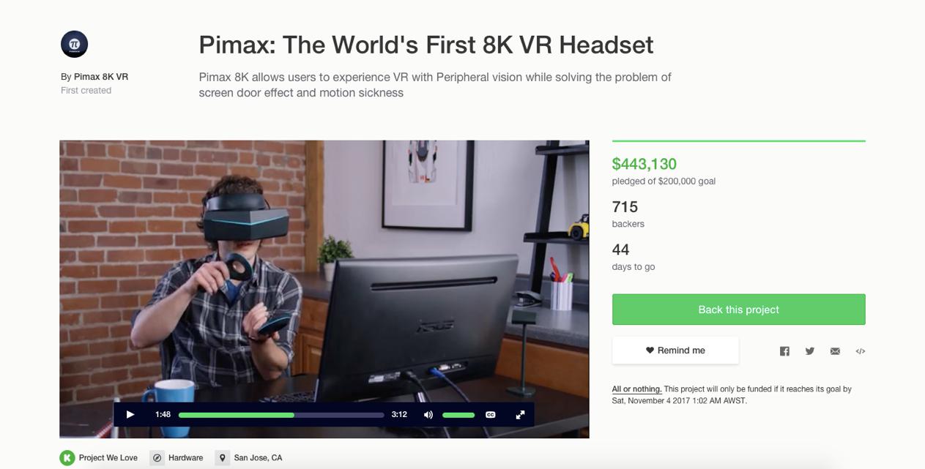Screen dimensions: 925x469
Task: Click the All or nothing link
Action: coord(636,389)
